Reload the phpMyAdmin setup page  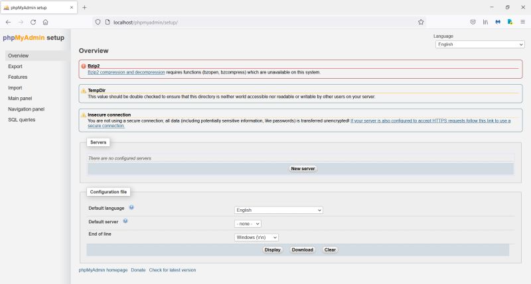[x=33, y=23]
